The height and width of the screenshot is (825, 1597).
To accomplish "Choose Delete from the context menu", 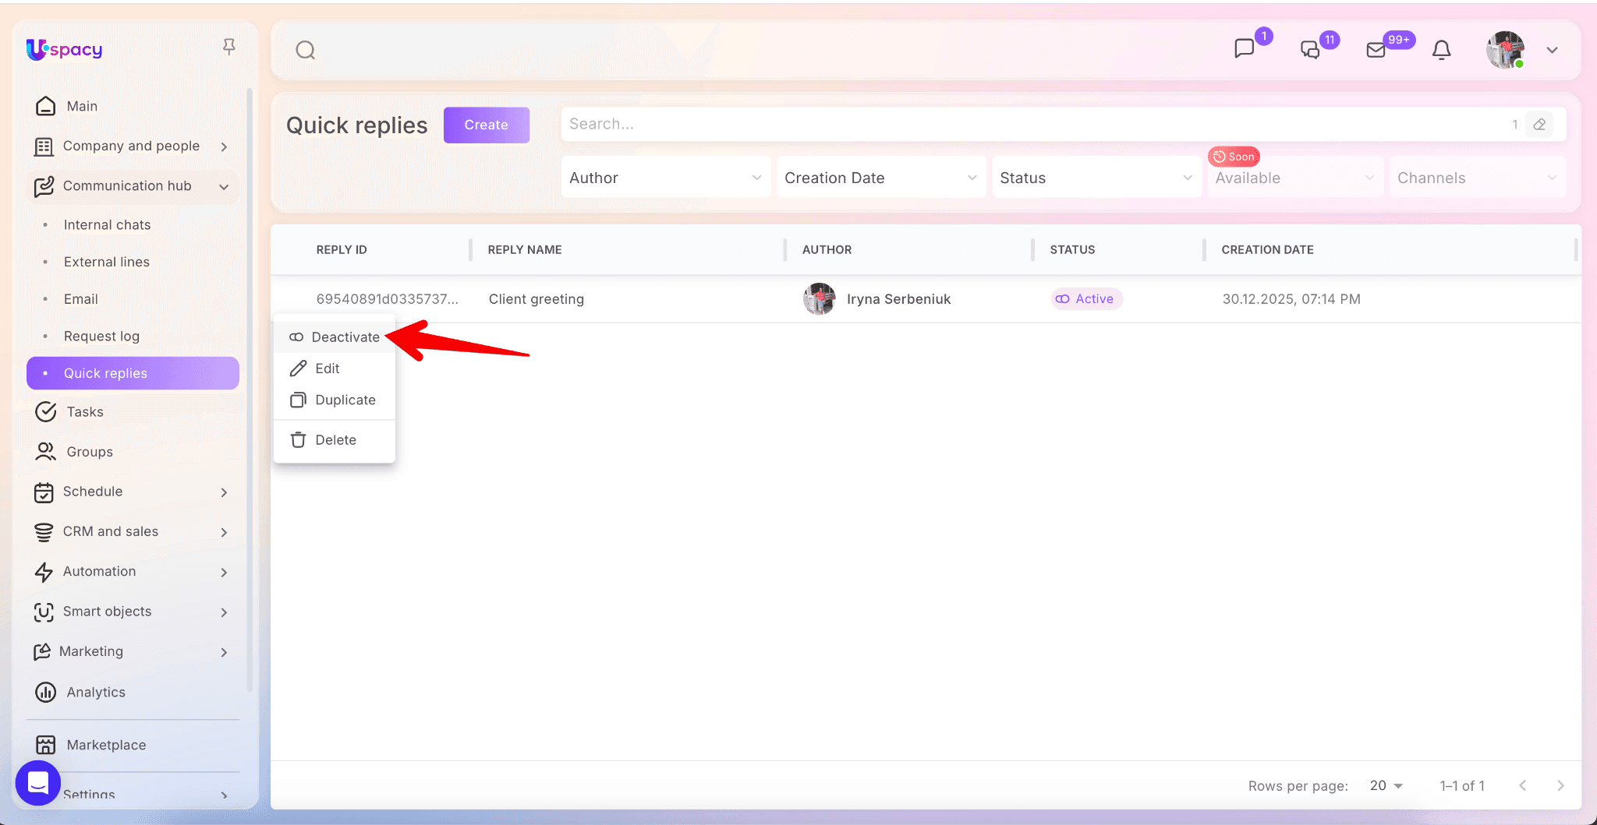I will pos(335,440).
